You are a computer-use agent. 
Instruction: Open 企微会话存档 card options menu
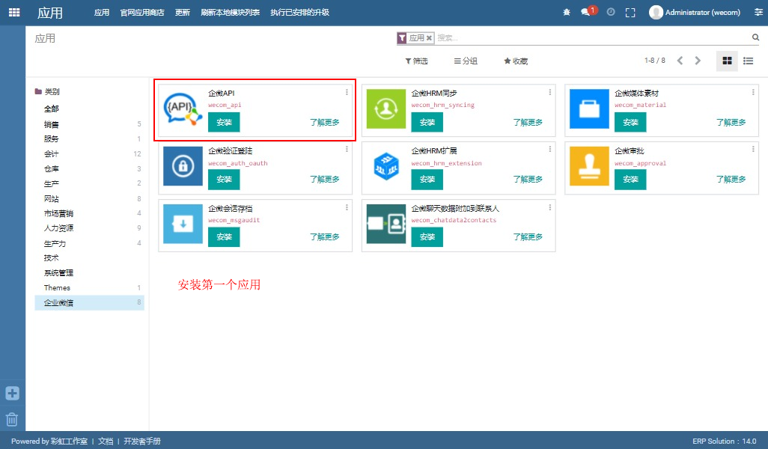click(x=347, y=207)
